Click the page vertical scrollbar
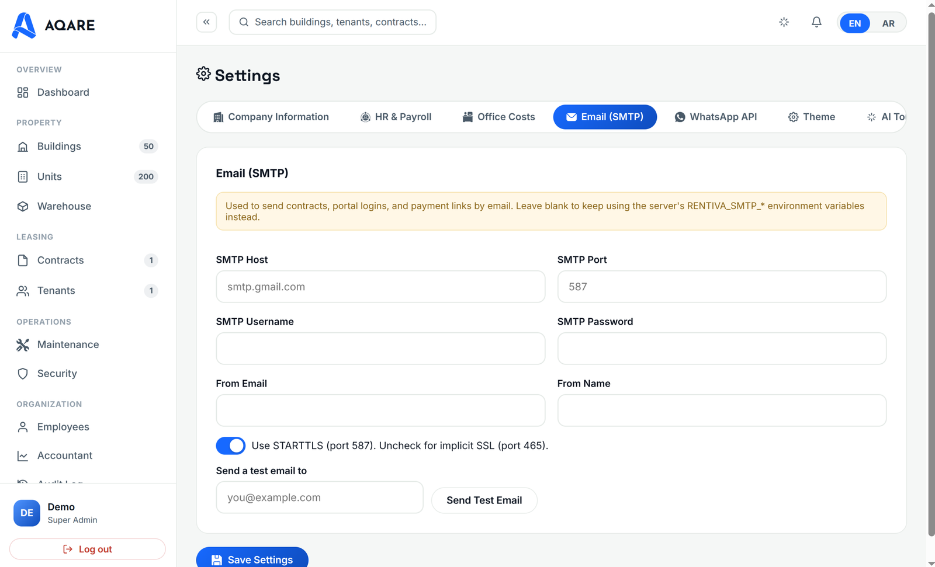The image size is (935, 567). 931,273
